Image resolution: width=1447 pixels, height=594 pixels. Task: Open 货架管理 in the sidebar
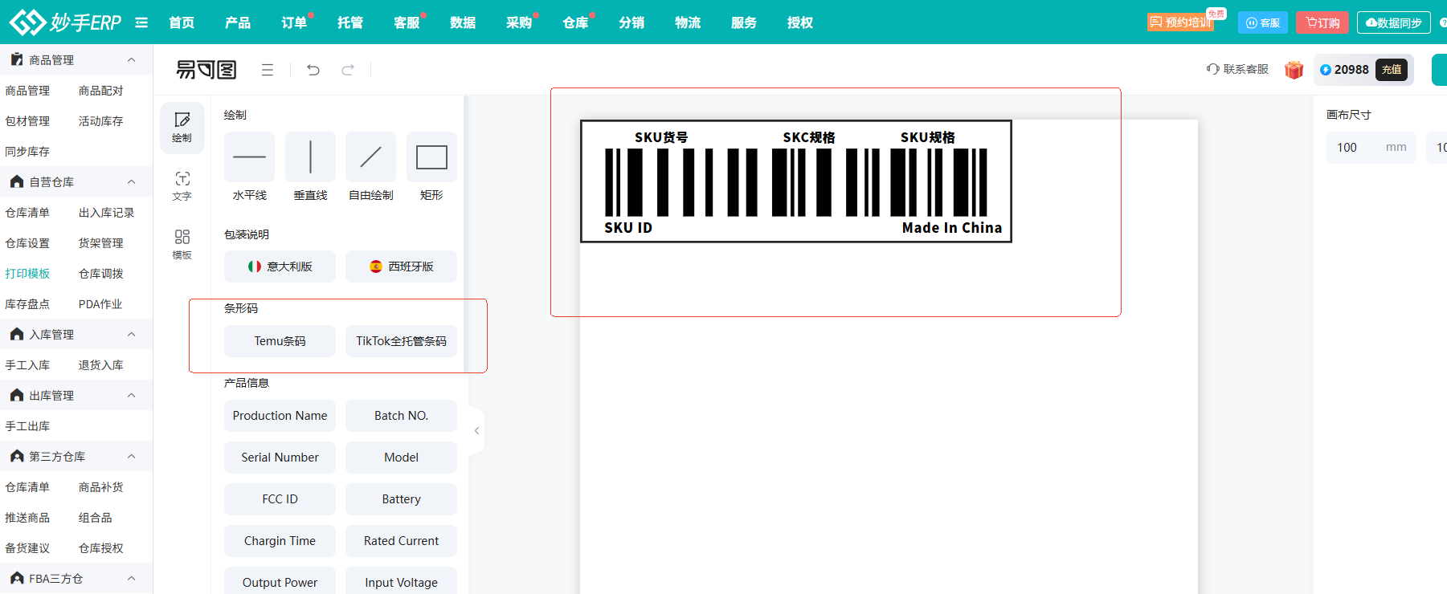(100, 243)
